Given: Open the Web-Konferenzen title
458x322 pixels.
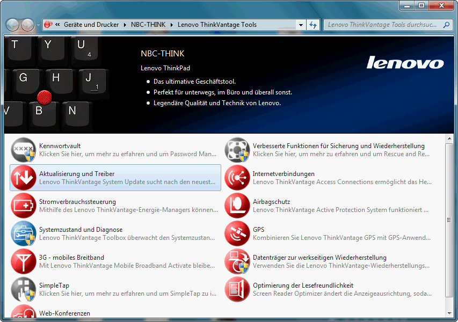Looking at the screenshot, I should tap(64, 313).
